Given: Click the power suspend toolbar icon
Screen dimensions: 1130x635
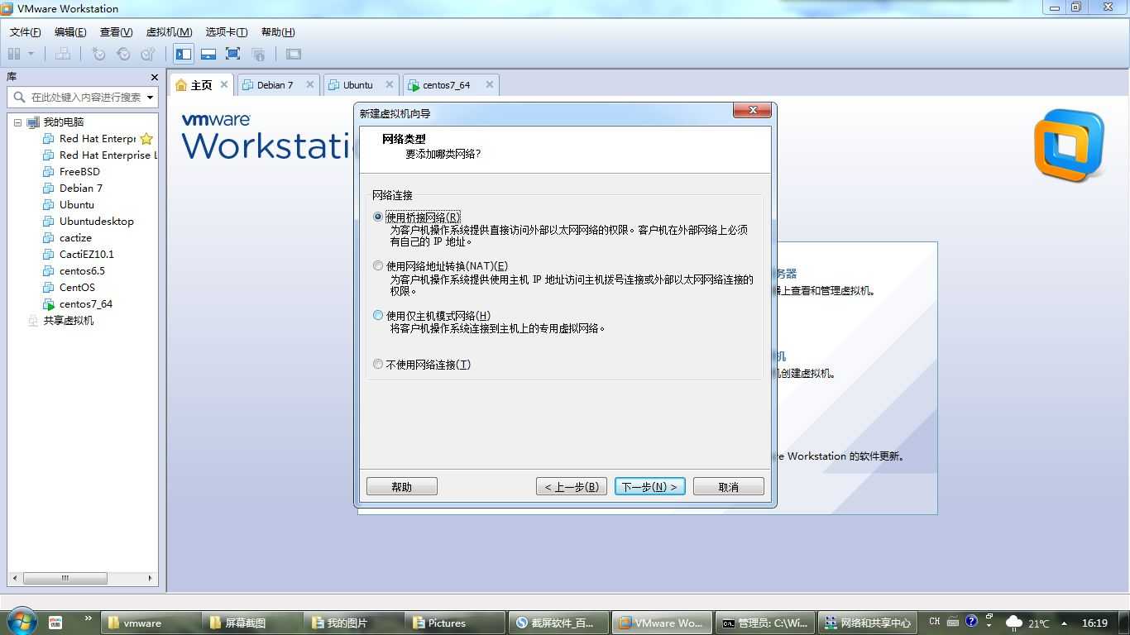Looking at the screenshot, I should coord(13,54).
